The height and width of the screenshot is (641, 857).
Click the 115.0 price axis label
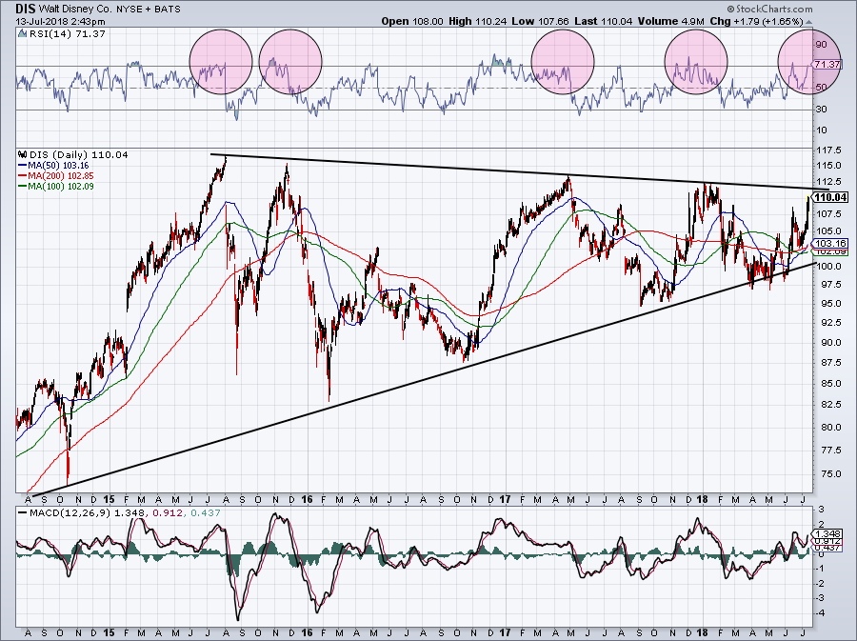point(829,166)
